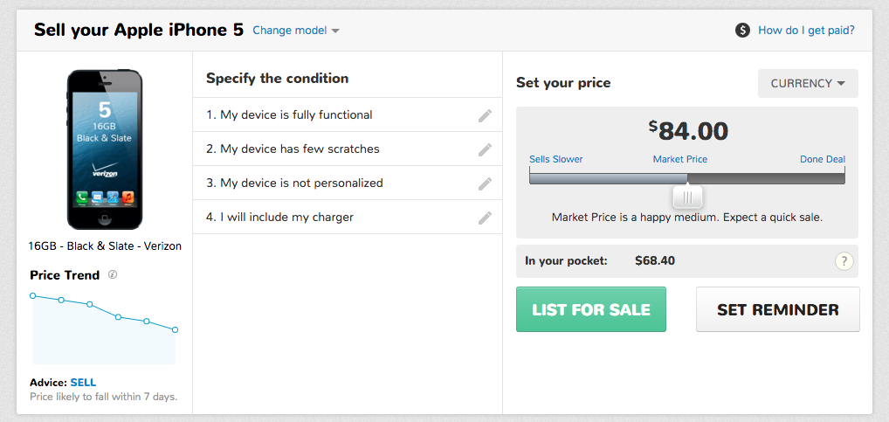
Task: Expand the CURRENCY dropdown
Action: pyautogui.click(x=808, y=84)
